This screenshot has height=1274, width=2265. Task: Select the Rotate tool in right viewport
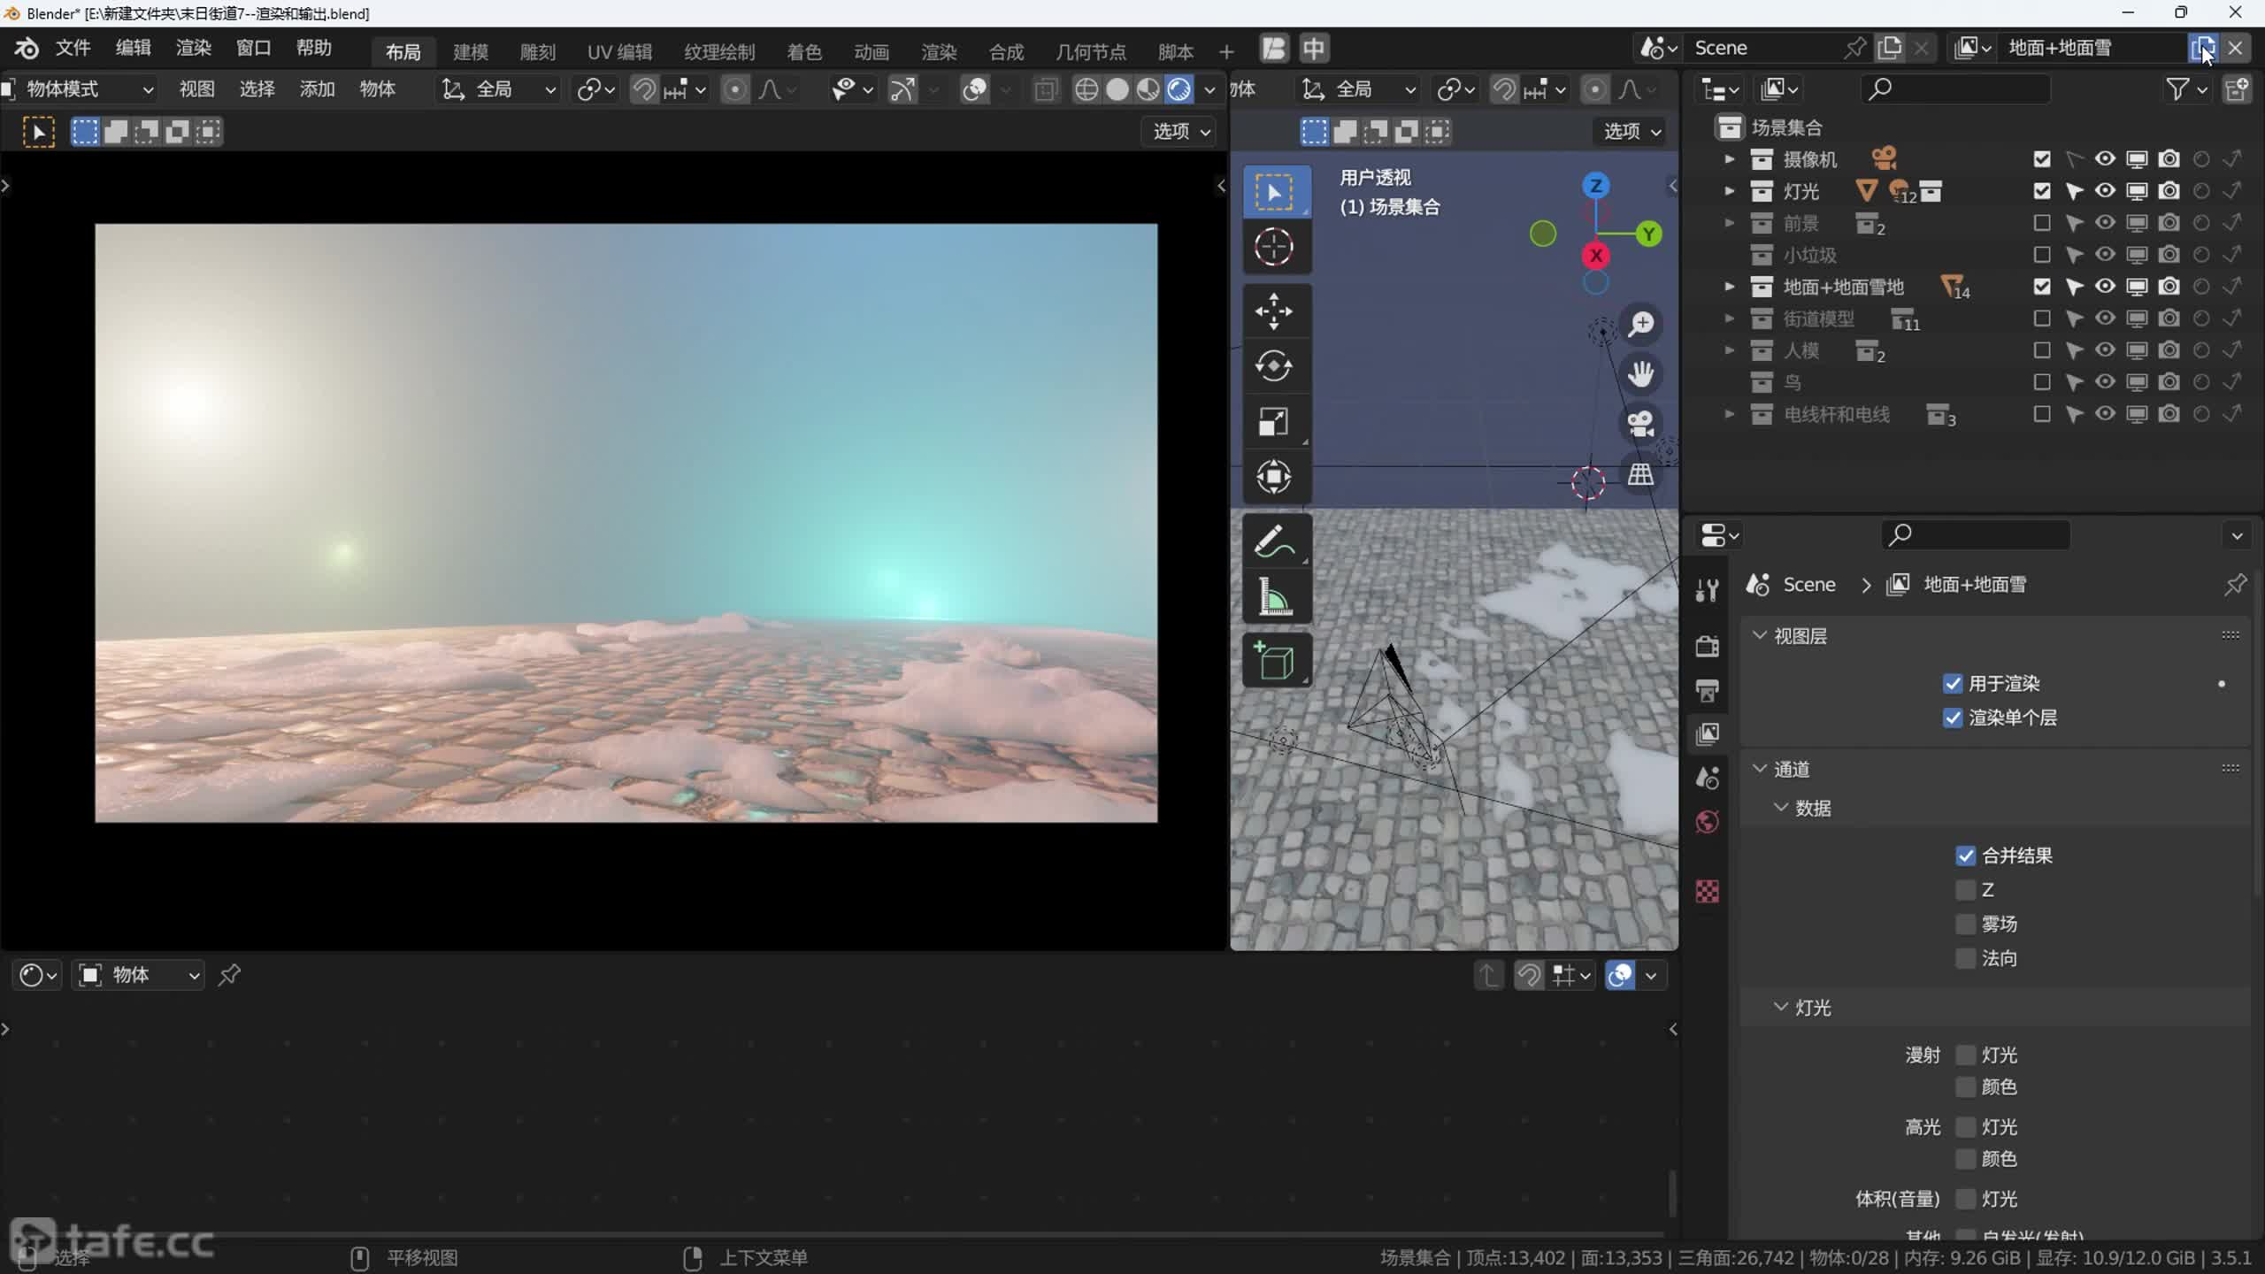pos(1274,366)
